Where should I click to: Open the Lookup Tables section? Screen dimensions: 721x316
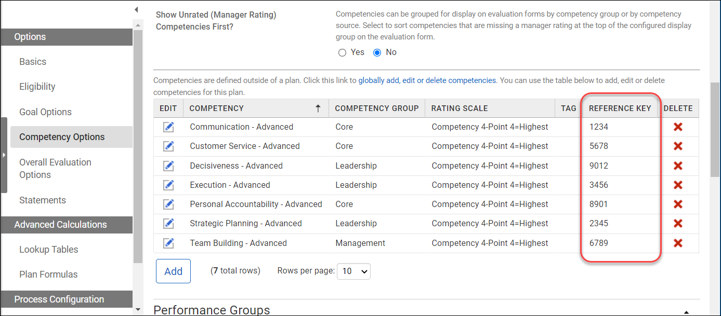click(x=48, y=249)
